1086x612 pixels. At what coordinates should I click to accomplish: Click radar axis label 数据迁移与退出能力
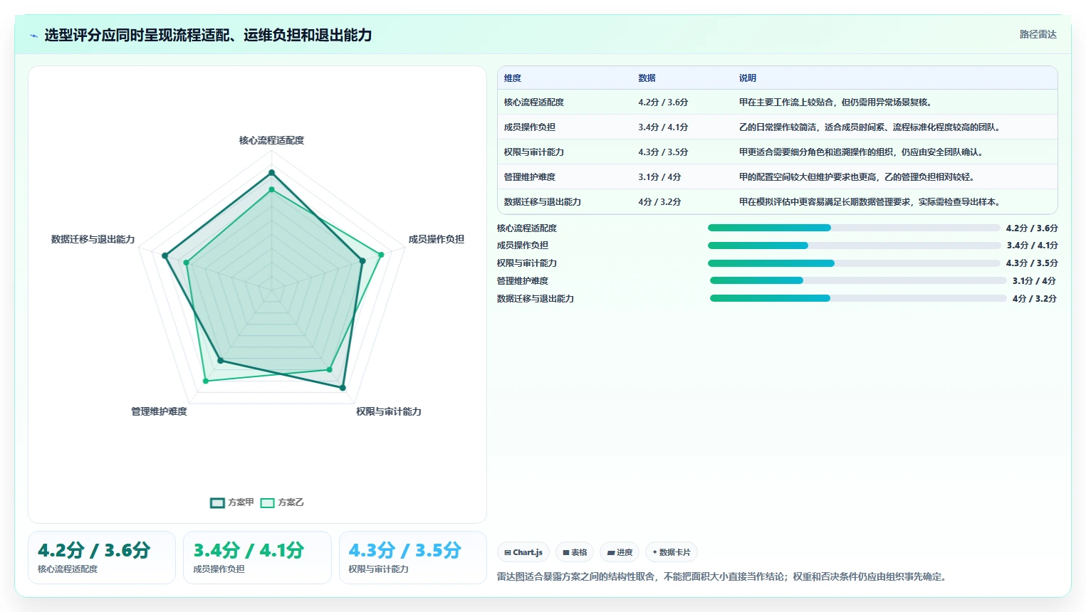tap(93, 239)
